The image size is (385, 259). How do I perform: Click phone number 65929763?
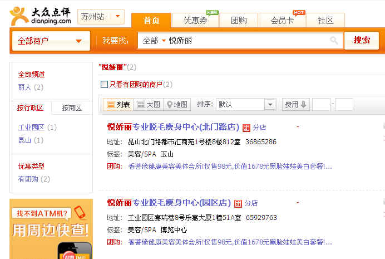pos(261,217)
